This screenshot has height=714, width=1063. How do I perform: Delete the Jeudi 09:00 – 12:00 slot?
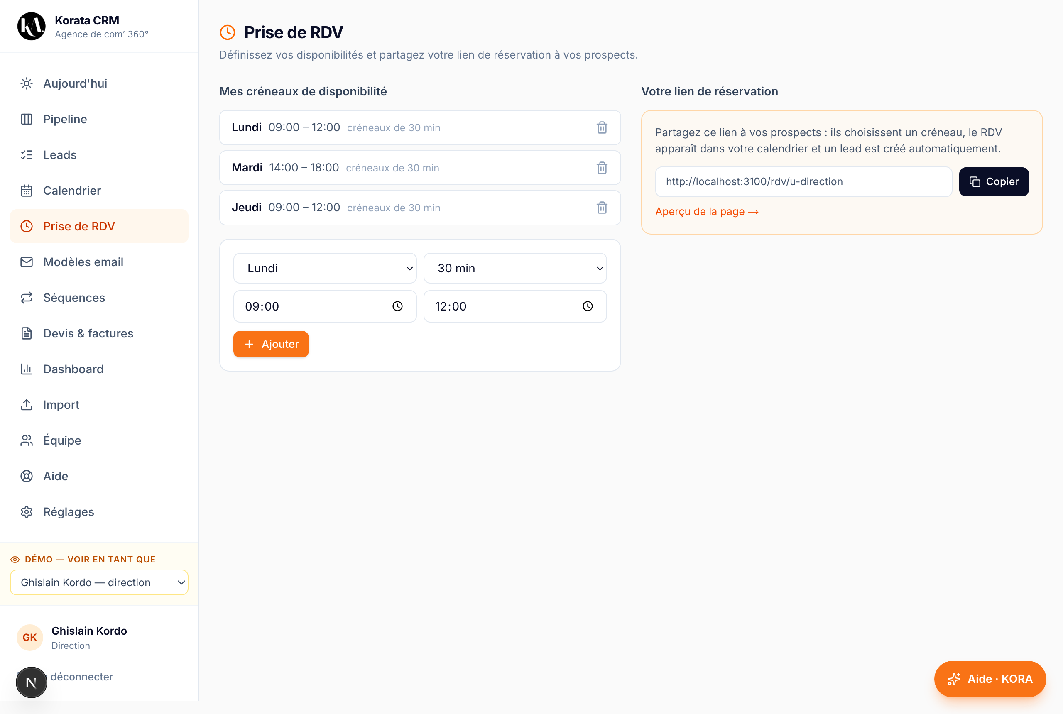click(602, 208)
